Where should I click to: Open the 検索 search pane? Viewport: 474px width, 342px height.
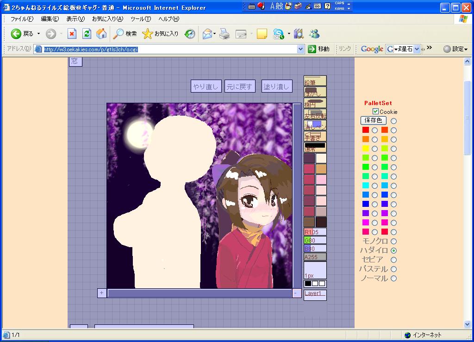tap(125, 33)
